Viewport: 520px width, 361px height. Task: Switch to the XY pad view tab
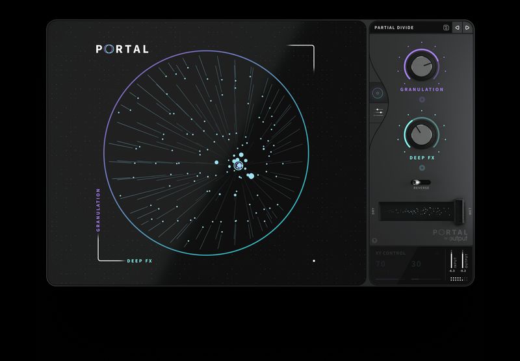click(x=378, y=93)
